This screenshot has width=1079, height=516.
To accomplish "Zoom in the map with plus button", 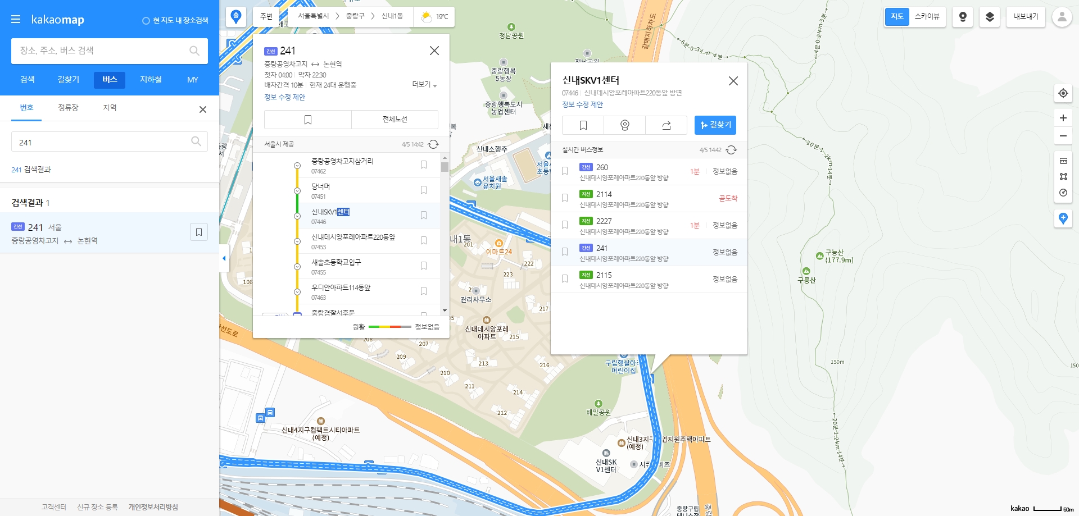I will coord(1063,118).
